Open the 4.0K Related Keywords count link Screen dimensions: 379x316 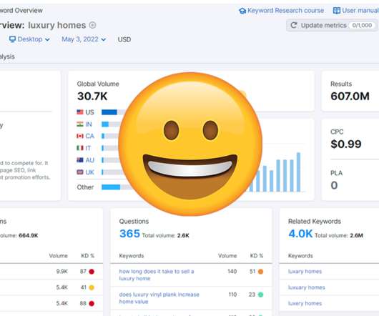pyautogui.click(x=300, y=234)
